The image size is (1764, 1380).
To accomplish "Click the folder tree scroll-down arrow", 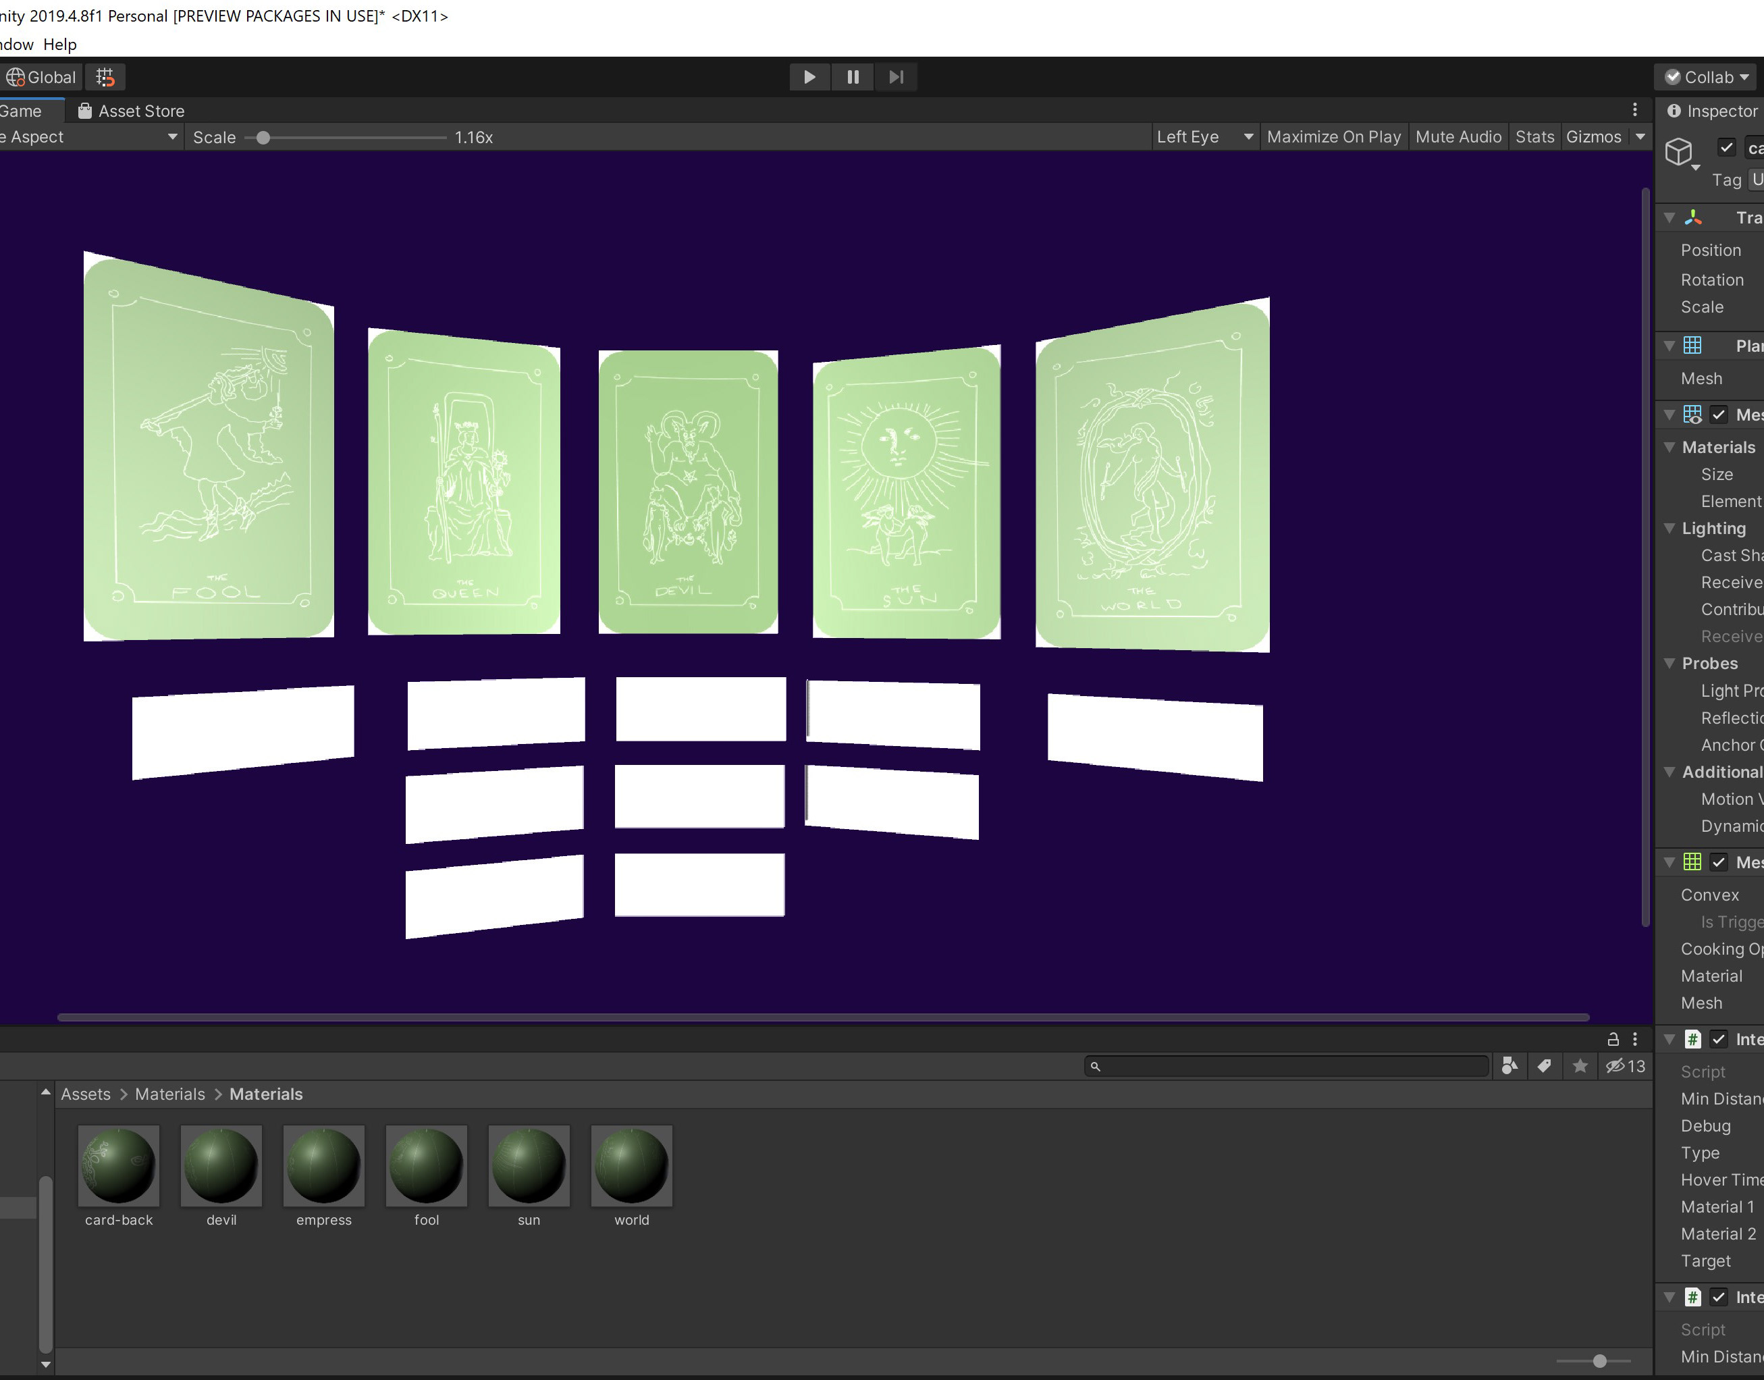I will 45,1364.
